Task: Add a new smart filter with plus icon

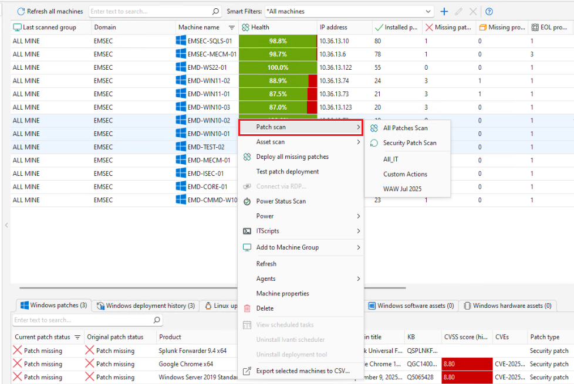Action: coord(444,11)
